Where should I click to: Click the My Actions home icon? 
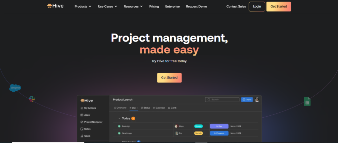[82, 108]
